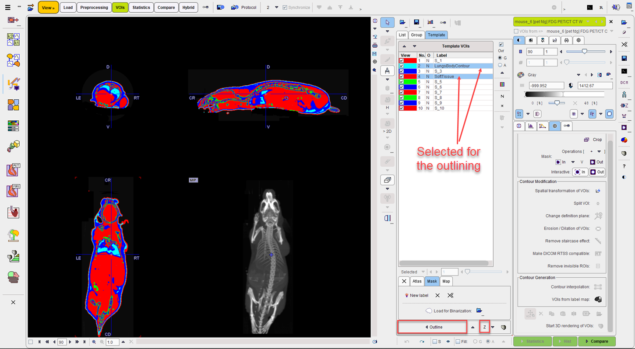
Task: Click the 3D box VOI tool icon
Action: pyautogui.click(x=387, y=180)
